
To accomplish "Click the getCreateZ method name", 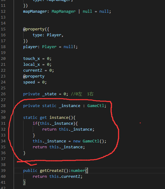I will [52, 171].
